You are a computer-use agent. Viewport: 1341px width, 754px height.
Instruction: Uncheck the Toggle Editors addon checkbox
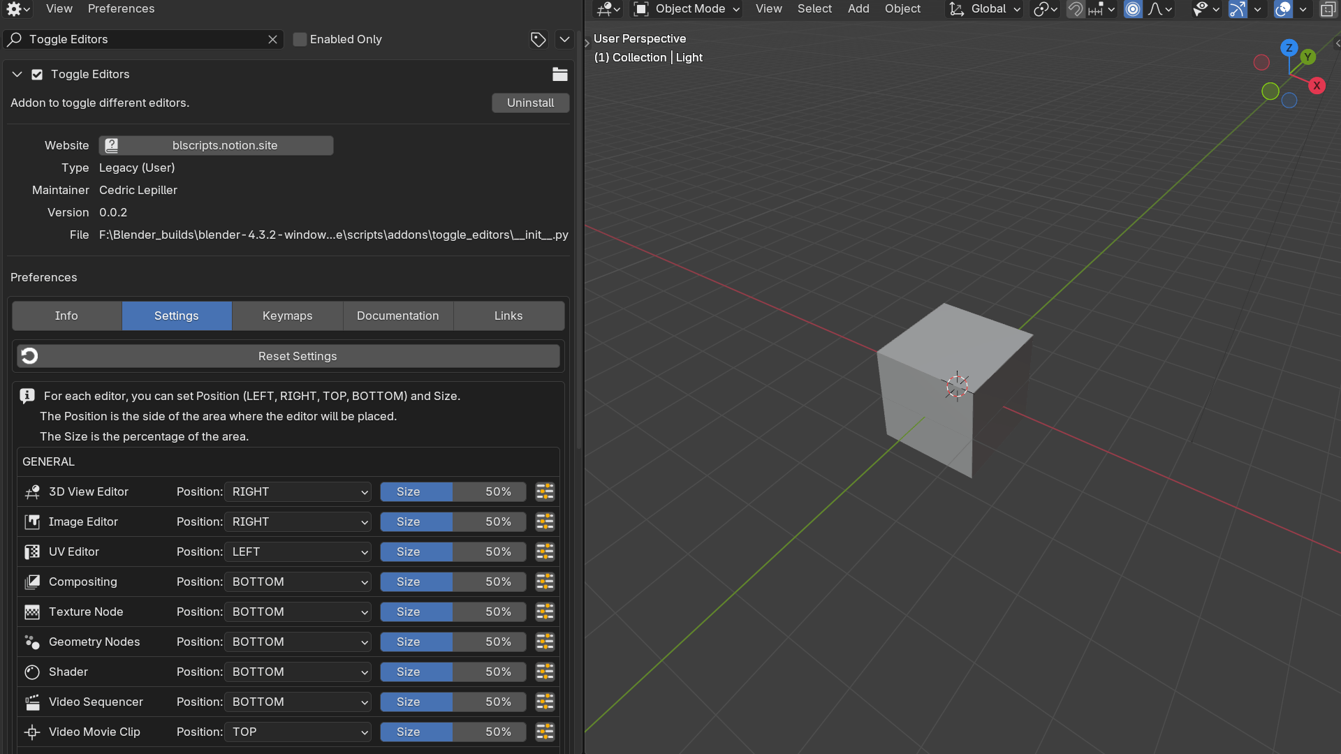coord(37,75)
